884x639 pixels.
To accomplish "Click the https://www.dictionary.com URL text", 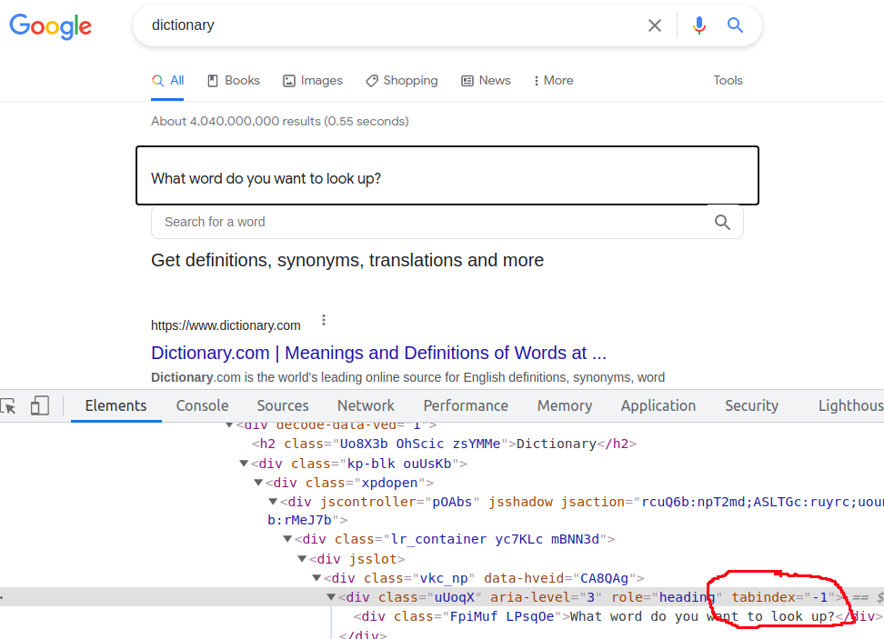I will (226, 325).
